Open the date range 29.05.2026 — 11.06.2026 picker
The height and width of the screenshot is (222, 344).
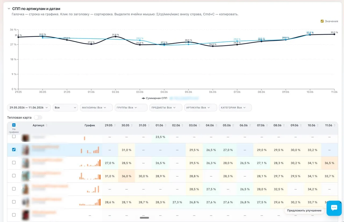point(29,108)
